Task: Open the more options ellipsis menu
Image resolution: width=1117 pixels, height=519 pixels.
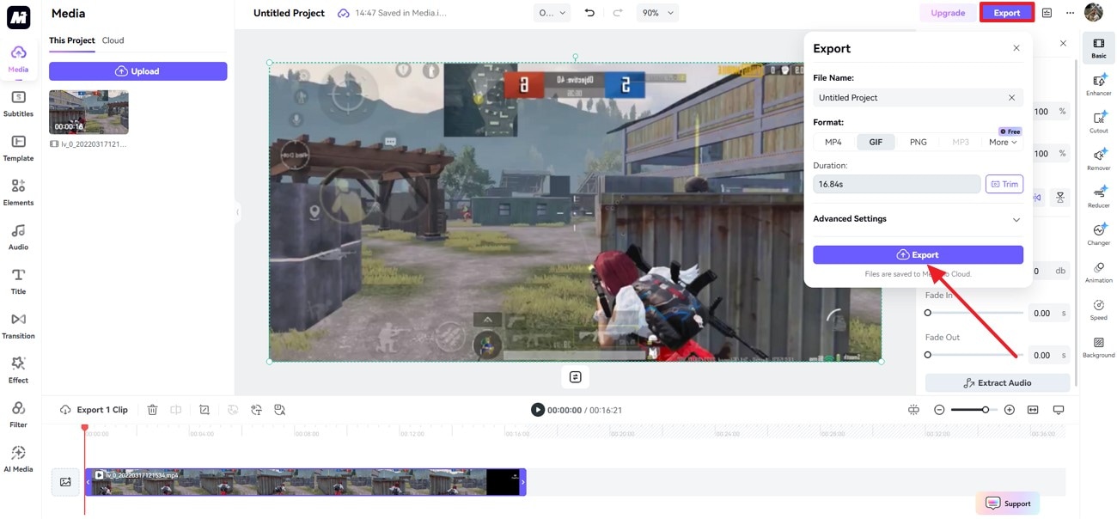Action: pos(1070,13)
